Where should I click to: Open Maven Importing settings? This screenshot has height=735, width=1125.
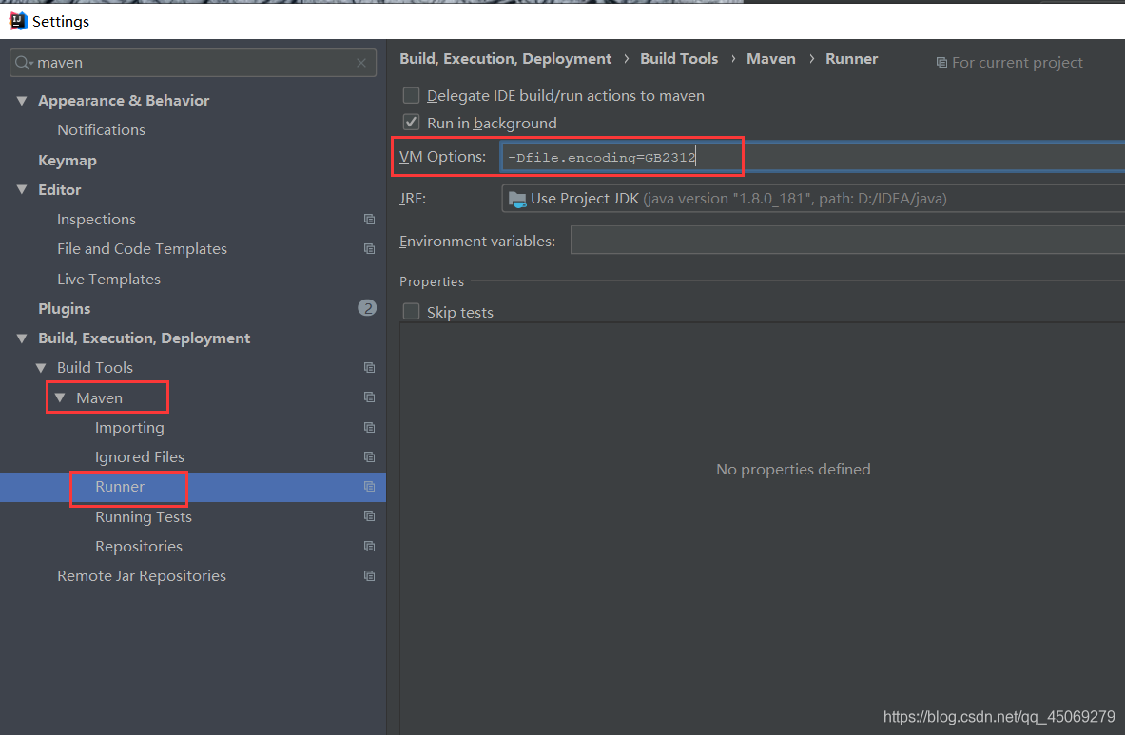129,428
